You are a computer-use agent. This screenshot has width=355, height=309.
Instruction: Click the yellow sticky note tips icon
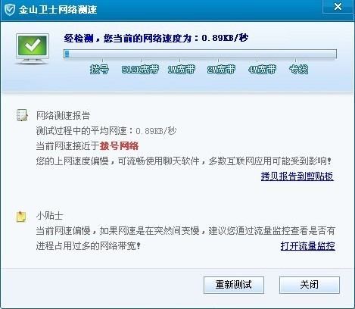click(x=21, y=217)
